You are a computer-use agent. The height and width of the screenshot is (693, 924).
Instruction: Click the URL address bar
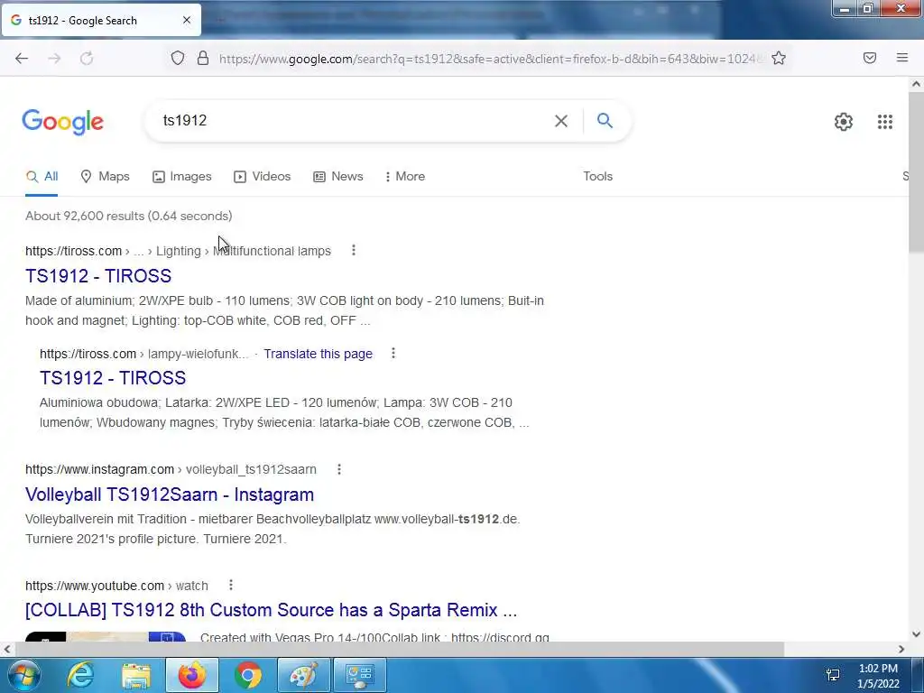[x=489, y=59]
